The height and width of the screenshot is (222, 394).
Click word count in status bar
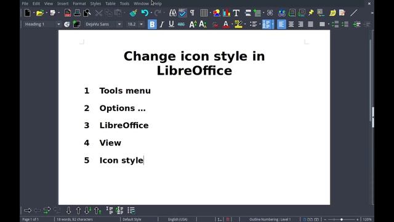(74, 220)
